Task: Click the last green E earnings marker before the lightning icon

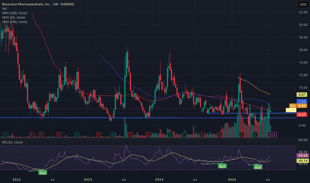Action: 255,135
